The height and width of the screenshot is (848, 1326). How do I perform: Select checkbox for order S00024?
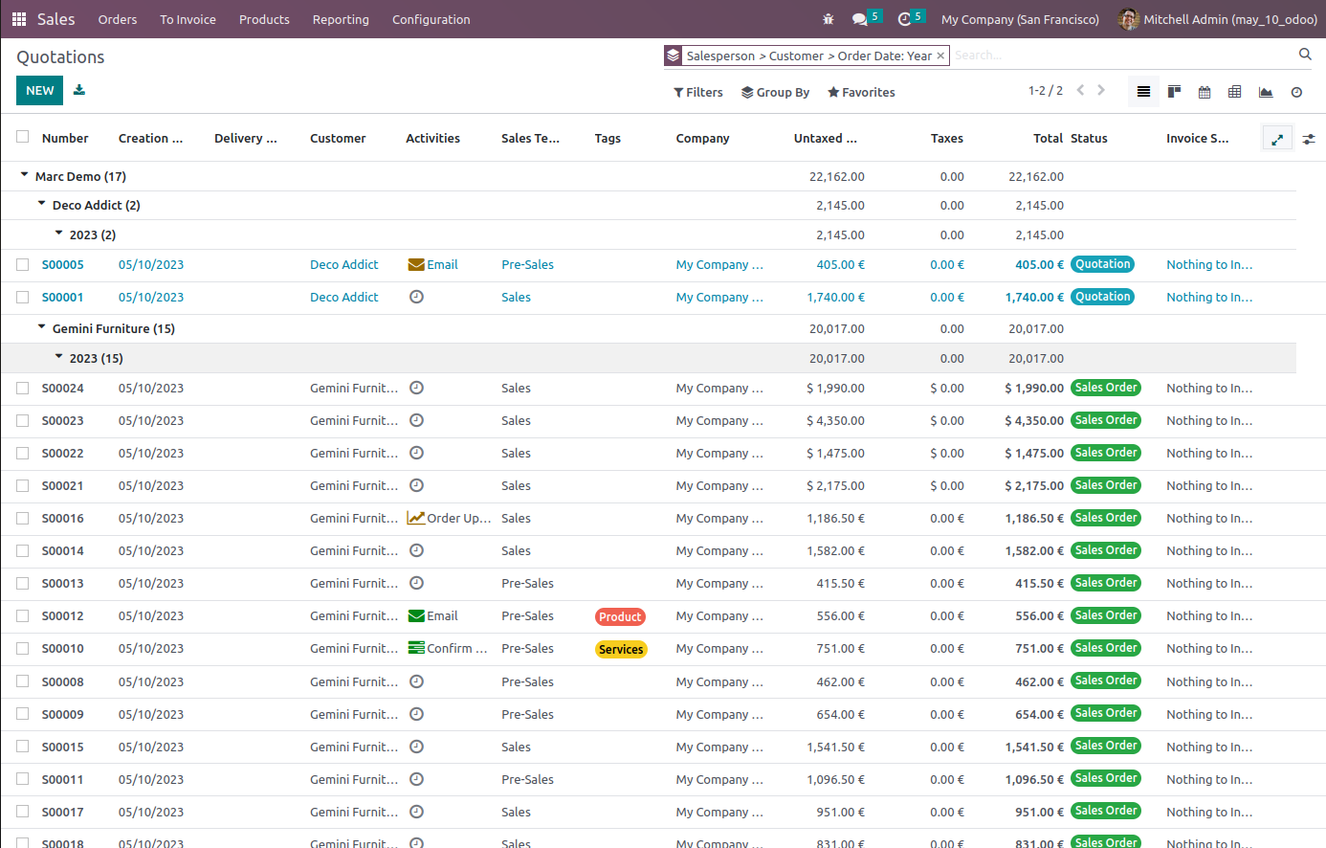23,389
